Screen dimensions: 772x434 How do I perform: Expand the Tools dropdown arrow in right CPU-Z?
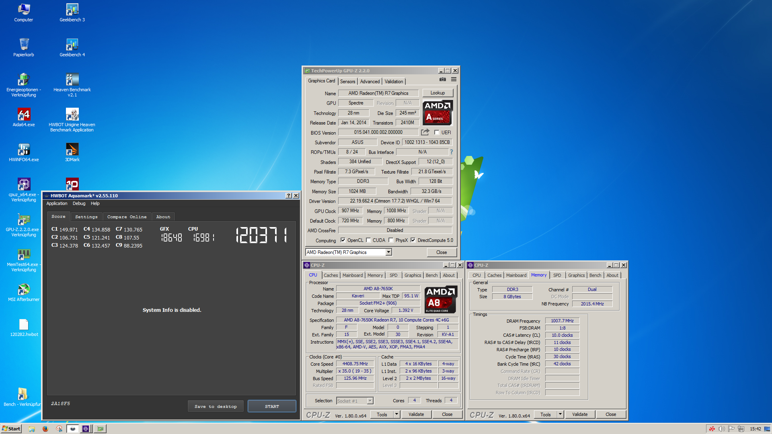pos(560,414)
